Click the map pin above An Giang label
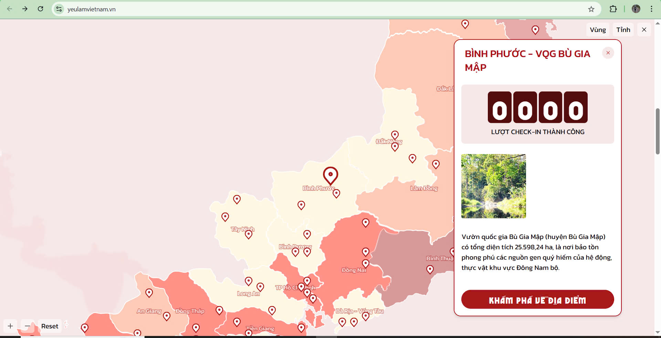Screen dimensions: 661x338 tap(149, 293)
